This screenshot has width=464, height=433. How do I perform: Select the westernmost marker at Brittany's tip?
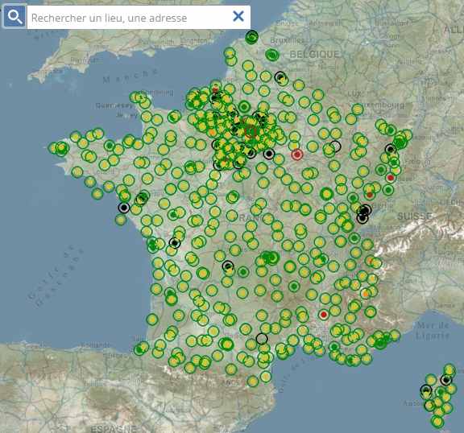pyautogui.click(x=53, y=148)
